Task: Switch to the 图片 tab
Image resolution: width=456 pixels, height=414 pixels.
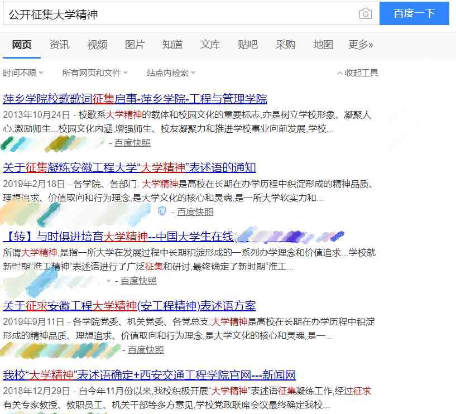Action: tap(135, 45)
